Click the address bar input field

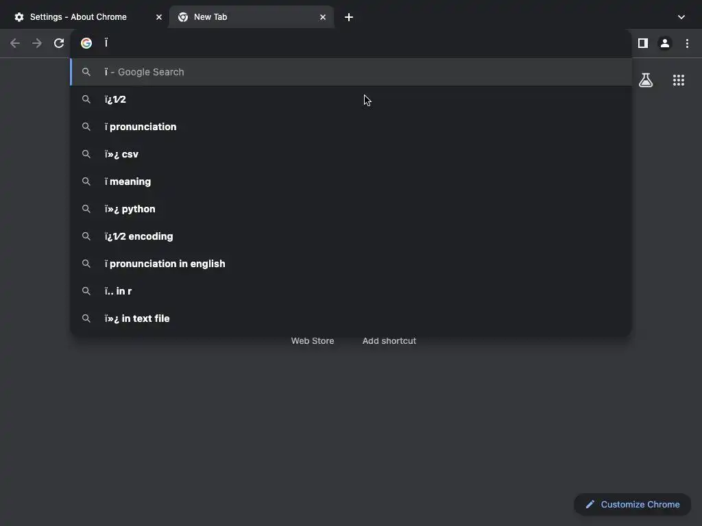click(343, 43)
